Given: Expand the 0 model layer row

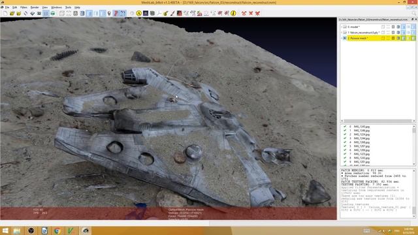Looking at the screenshot, I should click(x=342, y=27).
